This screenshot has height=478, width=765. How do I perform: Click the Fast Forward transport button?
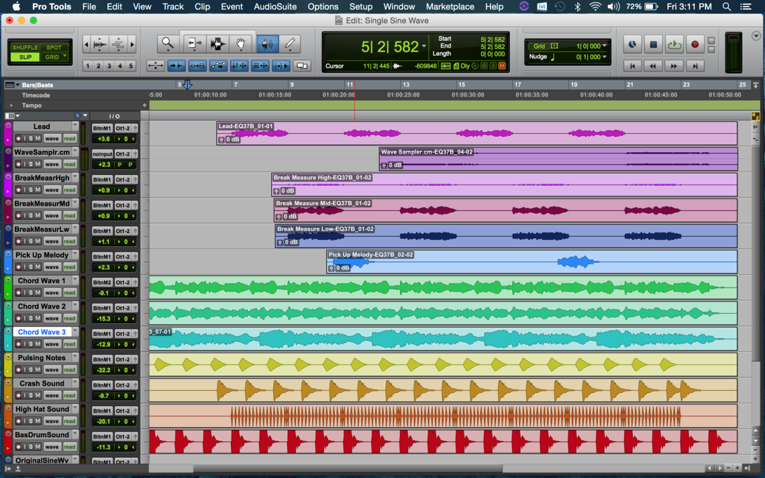(x=674, y=66)
